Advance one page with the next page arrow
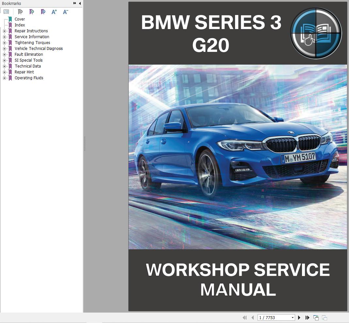This screenshot has width=349, height=323. point(299,317)
